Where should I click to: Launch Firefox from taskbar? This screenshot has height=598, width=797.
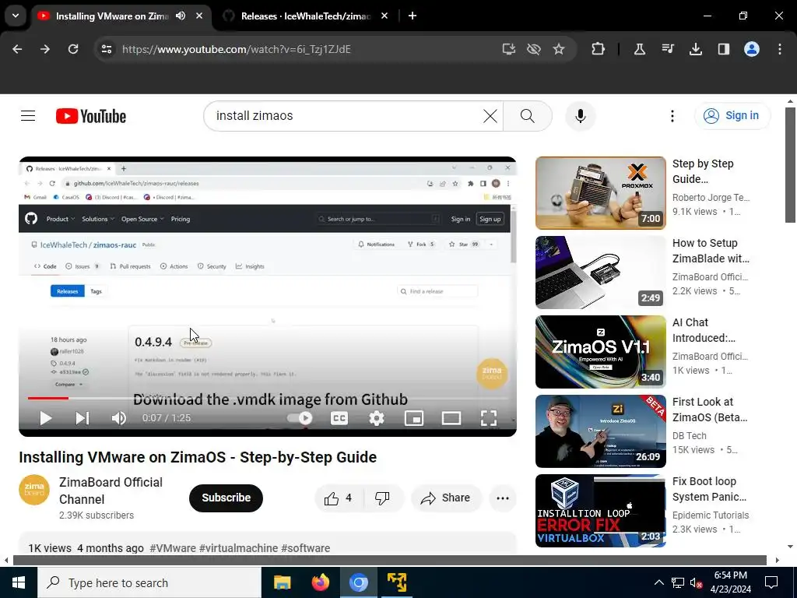pos(320,582)
